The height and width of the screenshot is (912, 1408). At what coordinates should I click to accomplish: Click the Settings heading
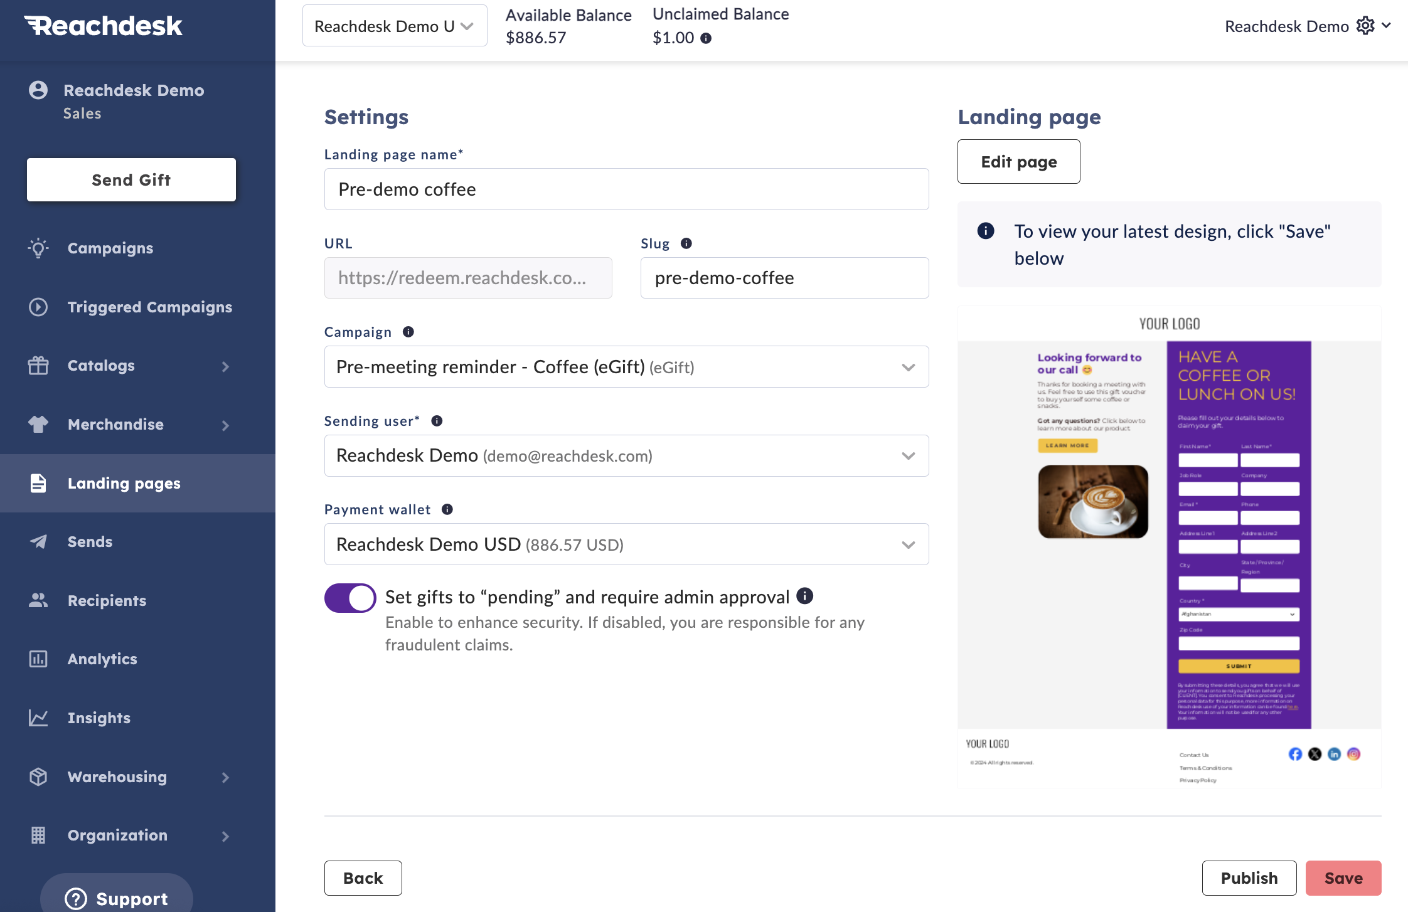tap(366, 117)
